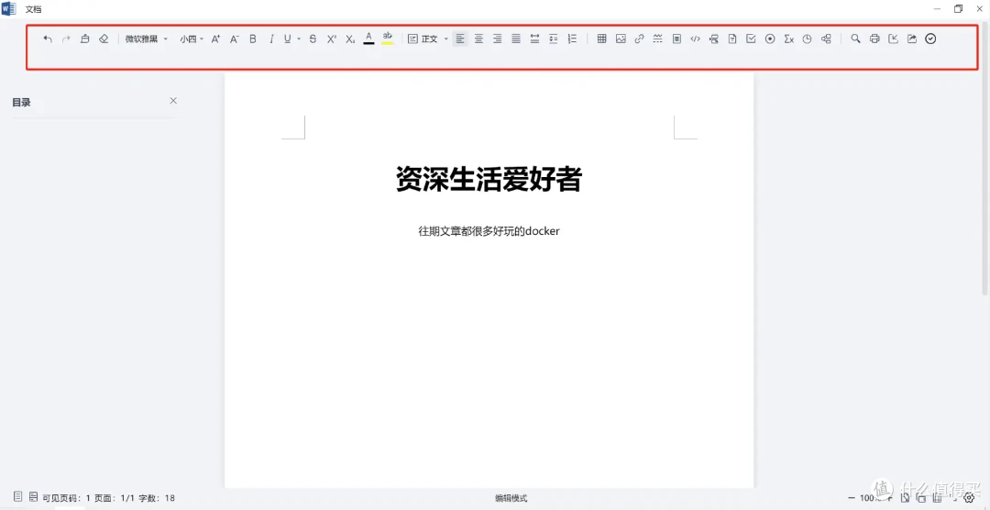Insert a code block
The width and height of the screenshot is (990, 510).
coord(695,39)
